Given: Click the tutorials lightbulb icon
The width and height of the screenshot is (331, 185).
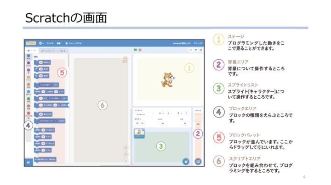Looking at the screenshot, I should pyautogui.click(x=67, y=43).
